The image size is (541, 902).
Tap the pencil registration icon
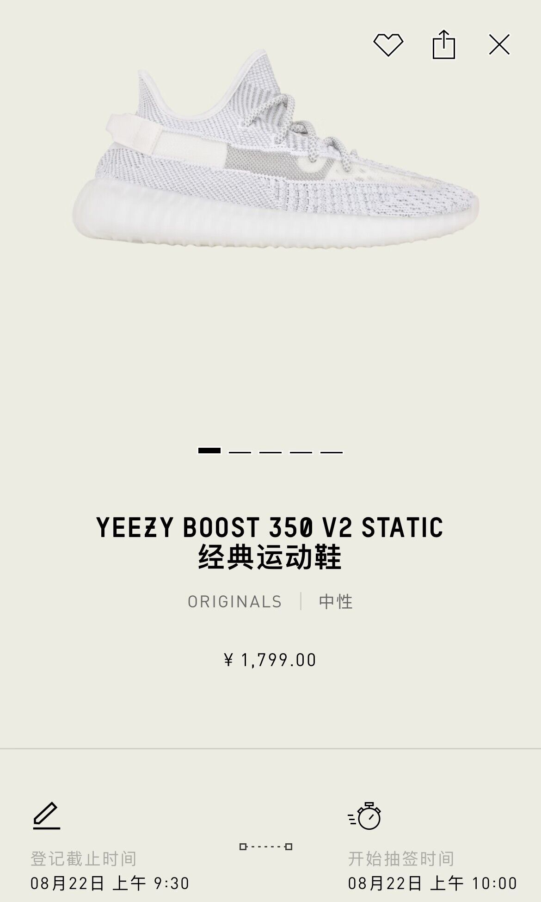pos(47,816)
